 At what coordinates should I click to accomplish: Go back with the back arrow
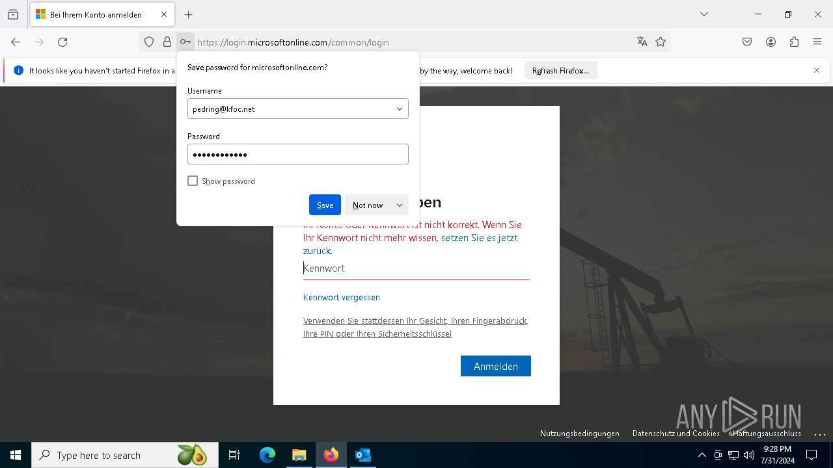click(x=16, y=42)
